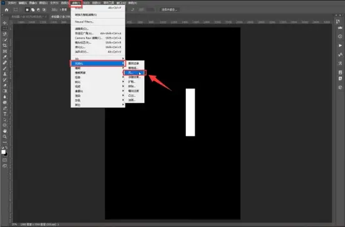Click the white foreground color swatch
Viewport: 345px width, 227px height.
tap(3, 152)
